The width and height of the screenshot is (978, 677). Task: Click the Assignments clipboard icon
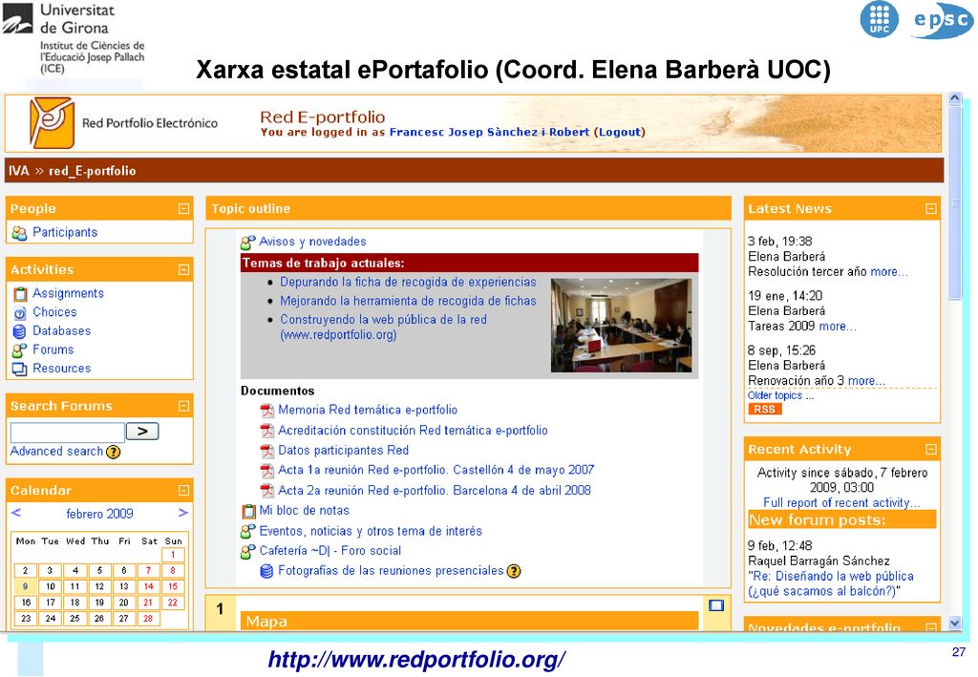(x=20, y=293)
